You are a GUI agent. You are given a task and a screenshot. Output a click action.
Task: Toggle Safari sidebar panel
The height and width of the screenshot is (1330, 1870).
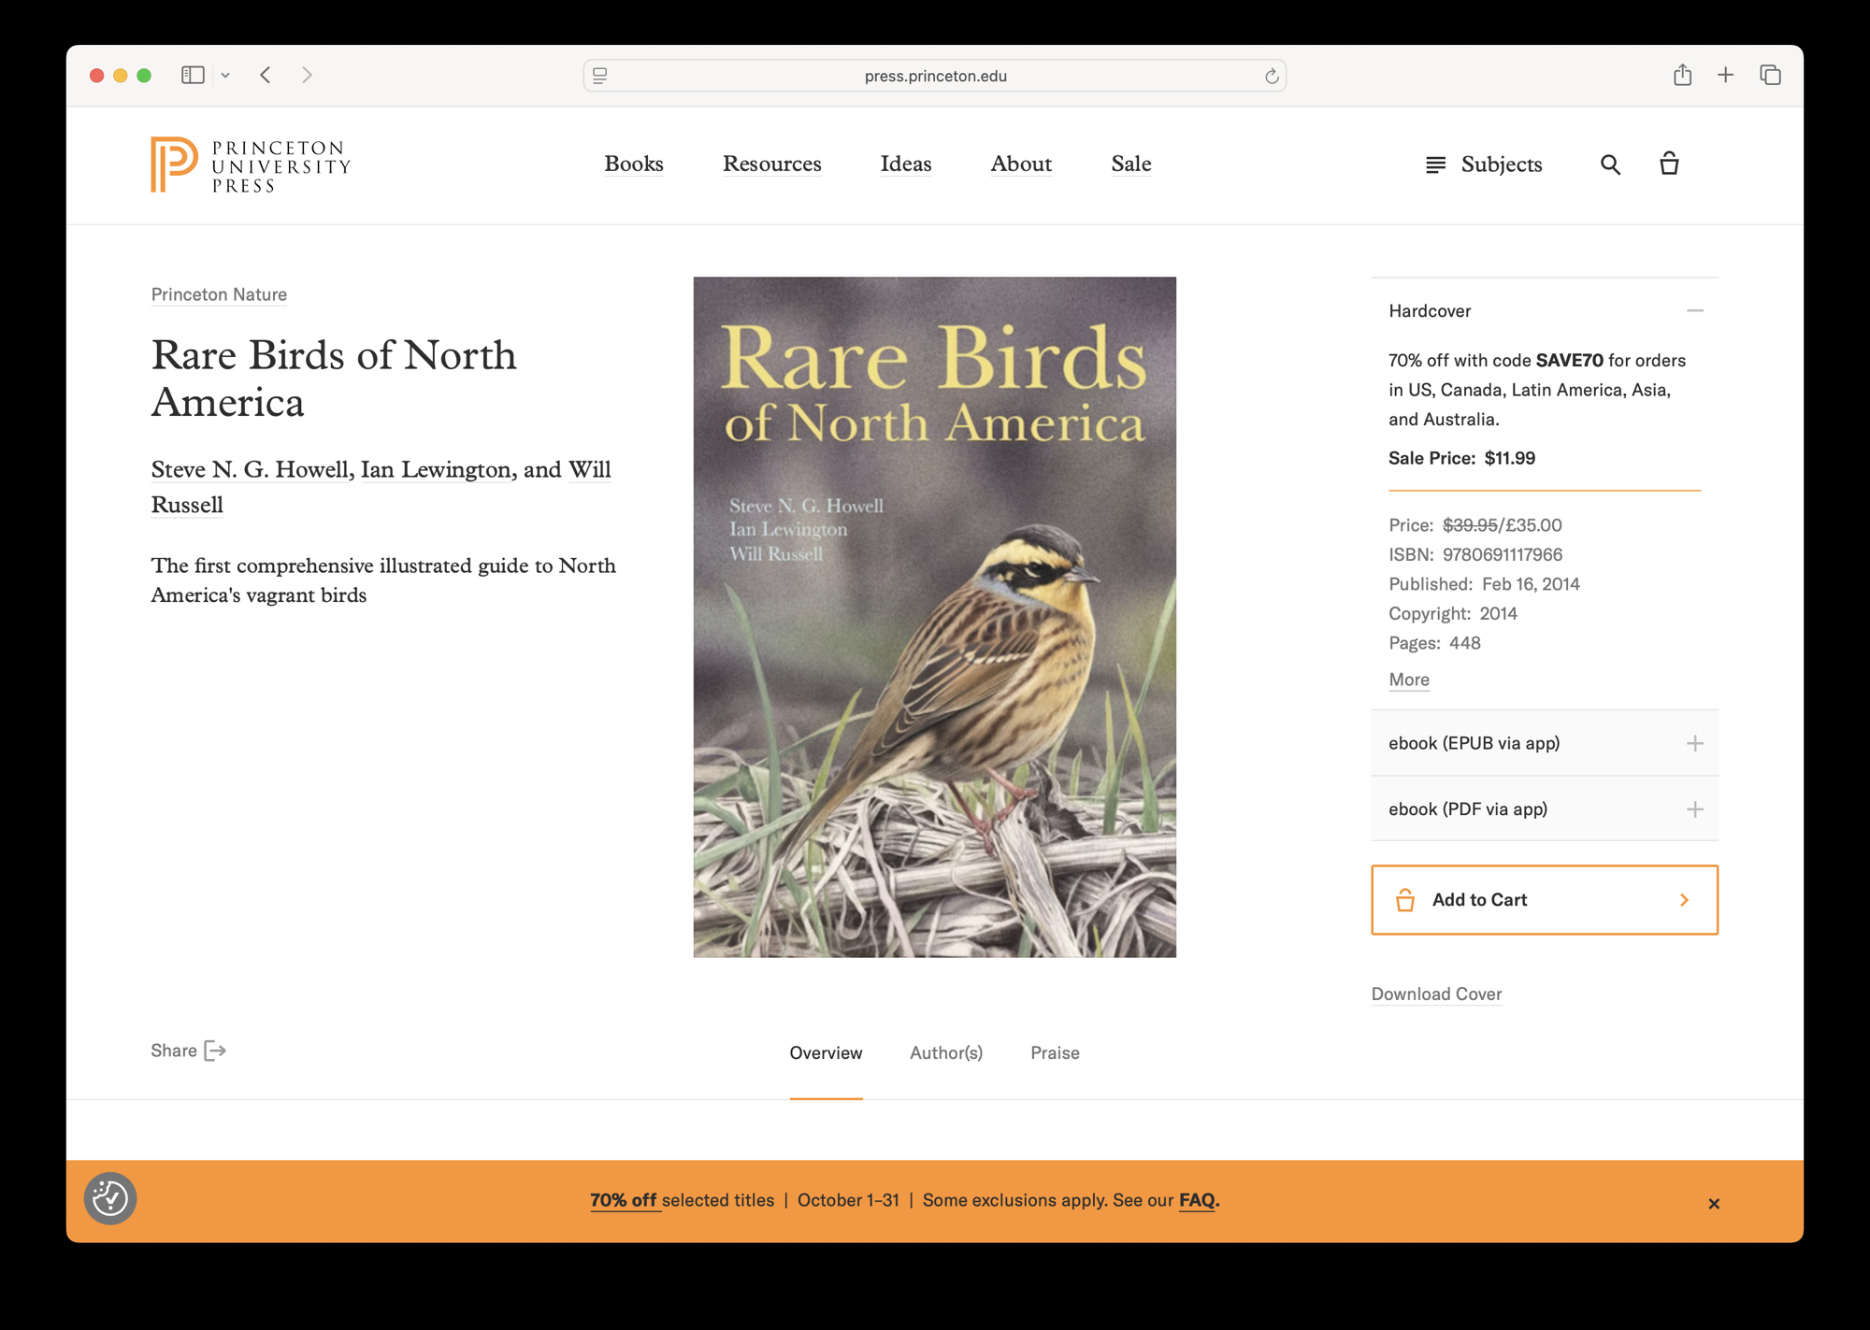[x=193, y=75]
